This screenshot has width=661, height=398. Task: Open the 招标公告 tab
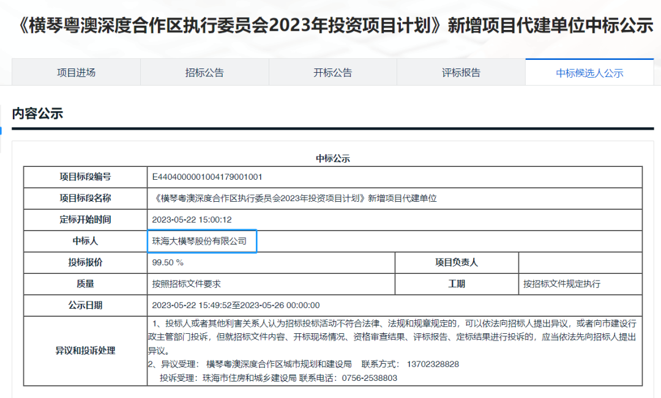point(204,72)
